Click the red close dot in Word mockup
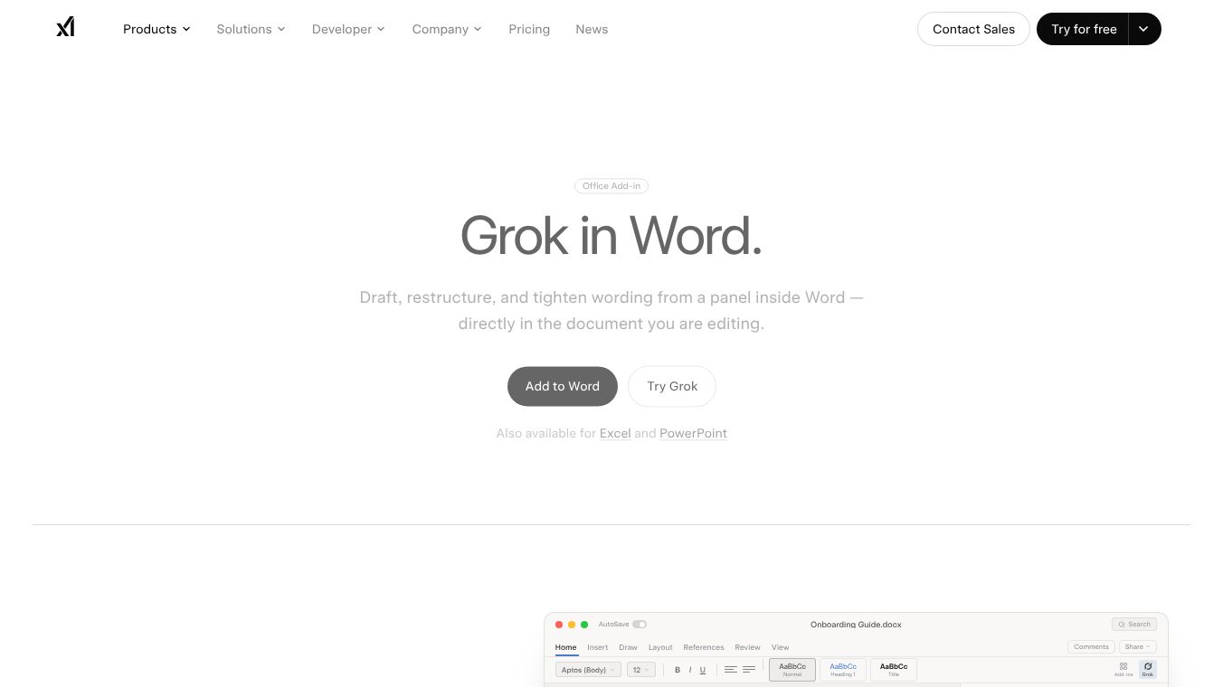The height and width of the screenshot is (687, 1223). [559, 625]
